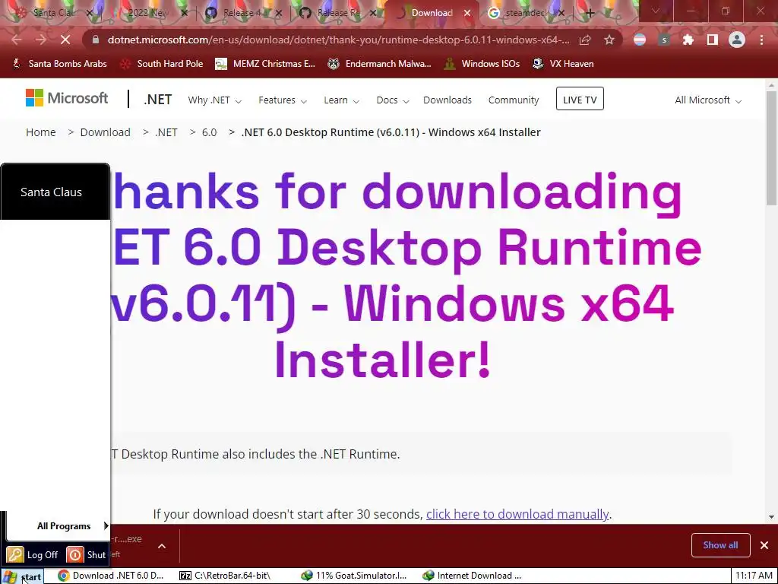The width and height of the screenshot is (778, 584).
Task: Click the browser back arrow
Action: (x=17, y=40)
